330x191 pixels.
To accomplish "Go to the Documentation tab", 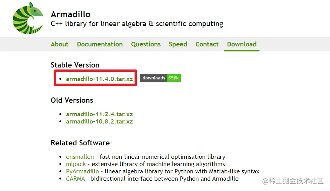I will point(100,44).
